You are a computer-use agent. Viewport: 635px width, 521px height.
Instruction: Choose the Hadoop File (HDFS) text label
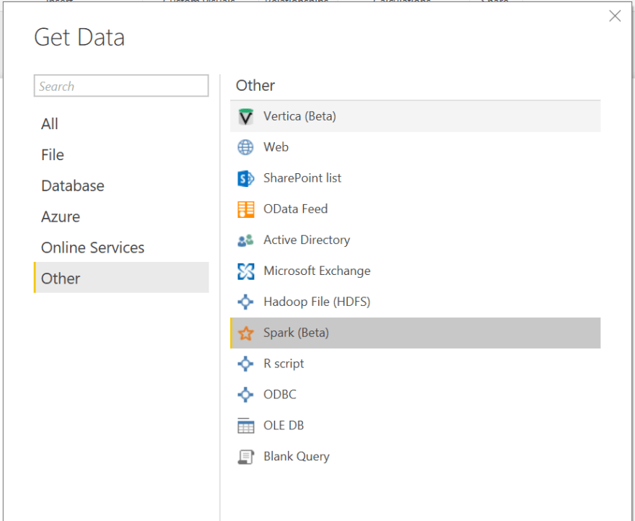coord(317,302)
